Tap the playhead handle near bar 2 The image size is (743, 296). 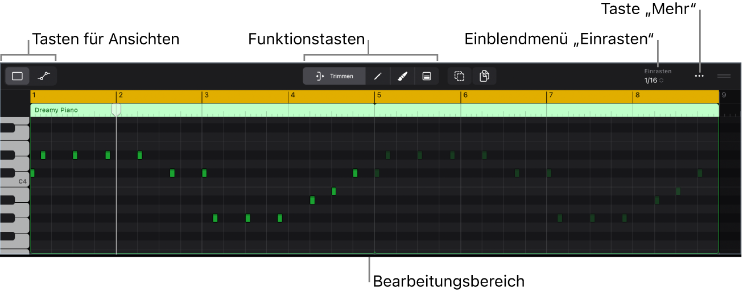(116, 109)
